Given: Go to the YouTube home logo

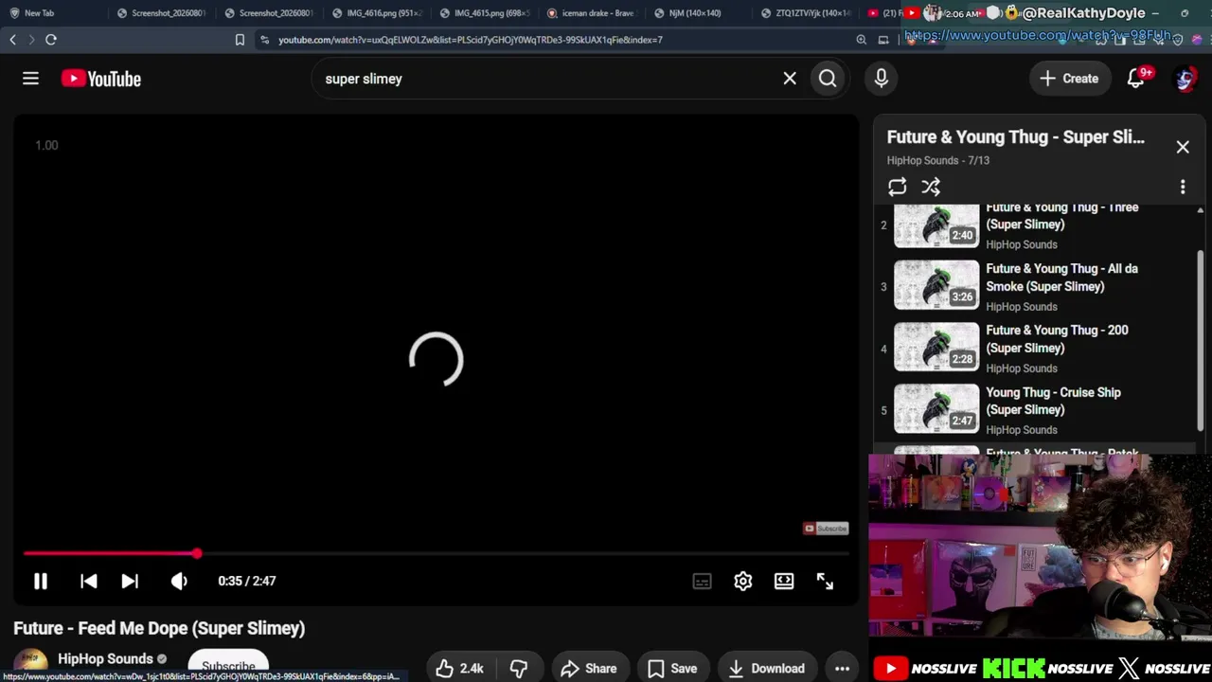Looking at the screenshot, I should (101, 79).
